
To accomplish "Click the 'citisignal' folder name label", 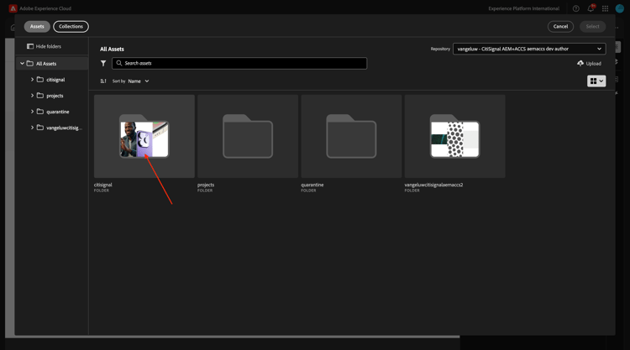I will point(102,185).
